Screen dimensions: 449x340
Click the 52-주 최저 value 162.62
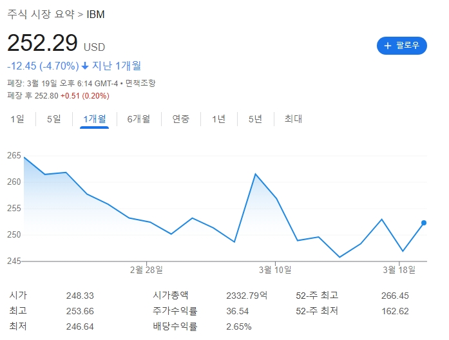pyautogui.click(x=395, y=311)
